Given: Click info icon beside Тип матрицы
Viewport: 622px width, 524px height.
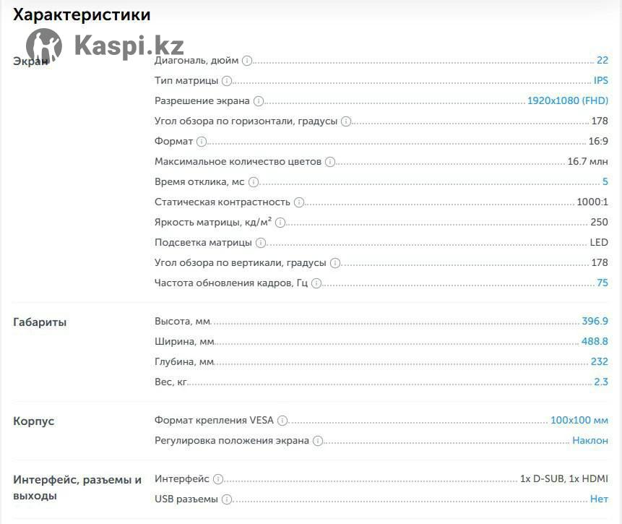Looking at the screenshot, I should click(227, 81).
